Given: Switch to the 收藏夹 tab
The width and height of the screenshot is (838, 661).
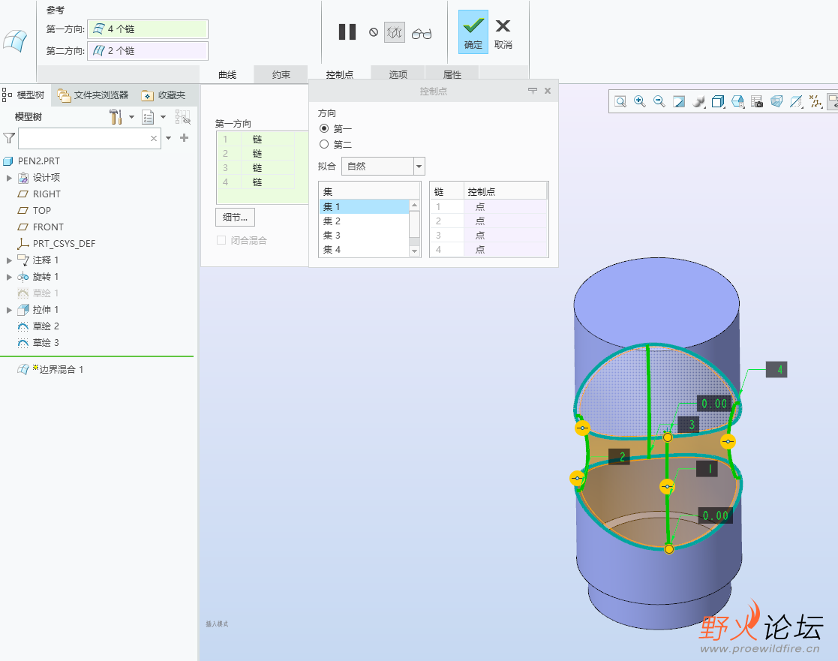Looking at the screenshot, I should coord(164,95).
